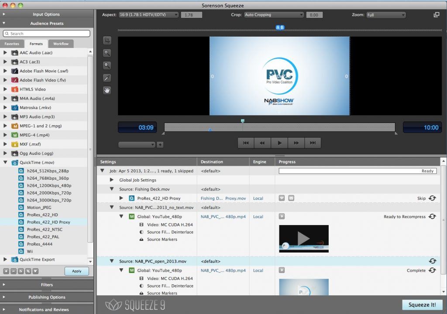Click the playhead marker on the timeline
This screenshot has height=314, width=447.
tap(243, 121)
